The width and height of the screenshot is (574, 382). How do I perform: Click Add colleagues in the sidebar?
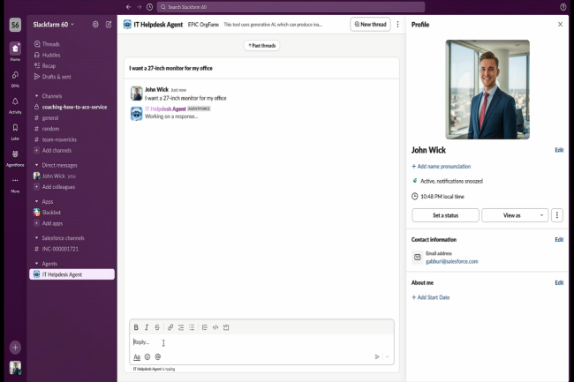[x=72, y=187]
